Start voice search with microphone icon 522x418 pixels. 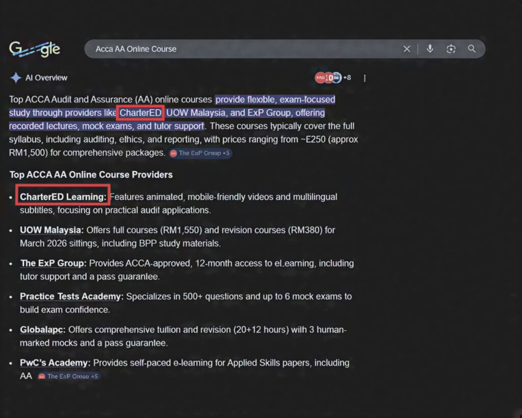click(430, 49)
